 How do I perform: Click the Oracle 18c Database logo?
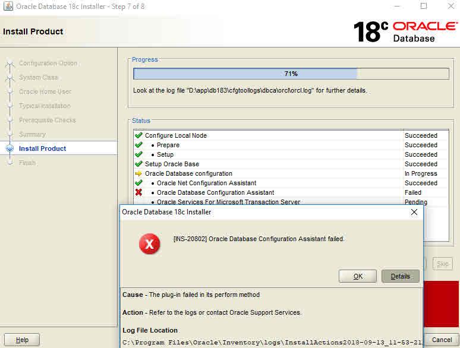[405, 31]
